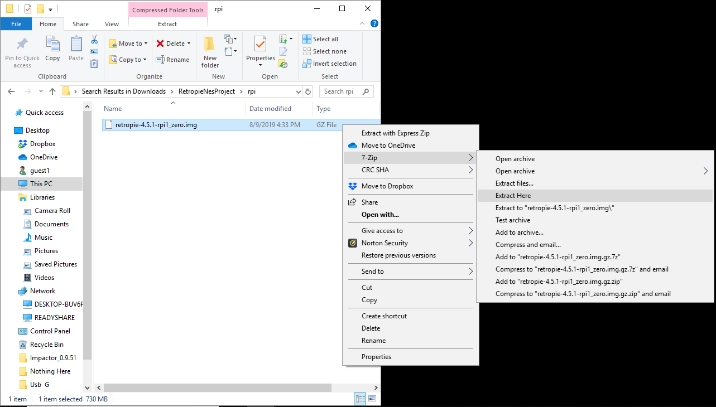716x407 pixels.
Task: Select Dropbox in the navigation pane
Action: pos(42,144)
